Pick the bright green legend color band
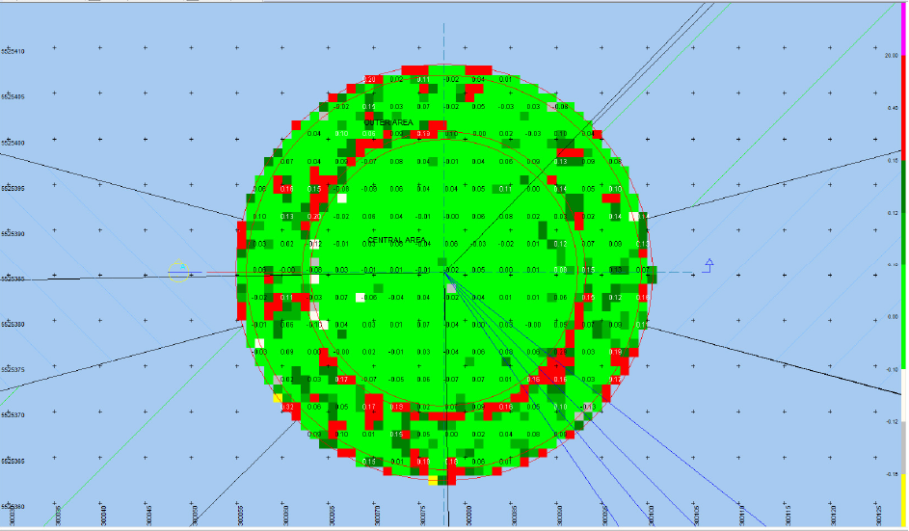The height and width of the screenshot is (531, 909). (903, 313)
